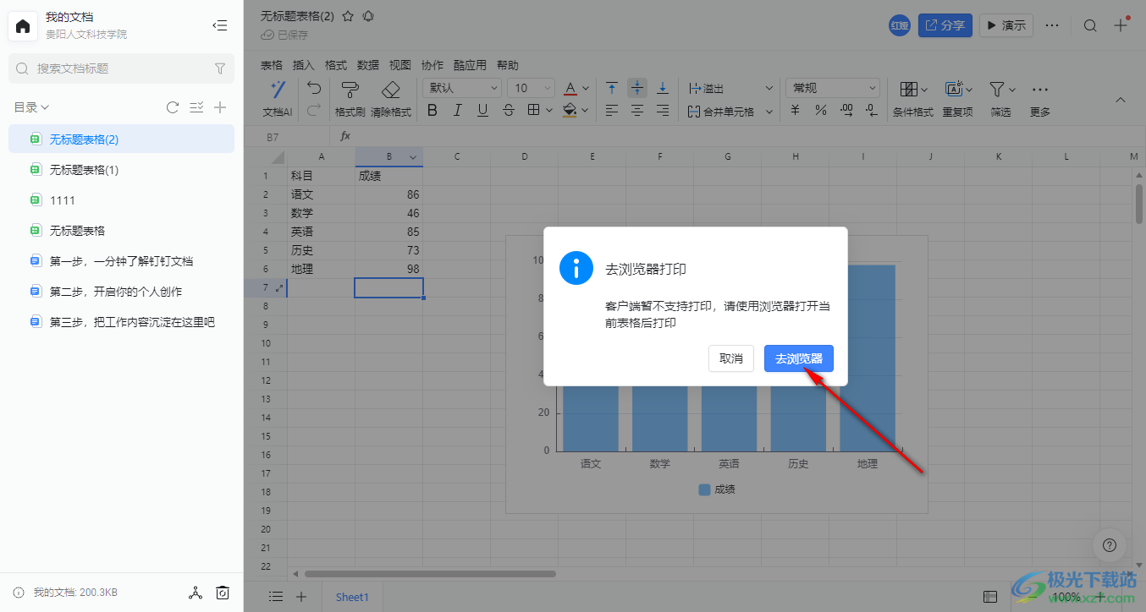Open the knowledge graph icon at sidebar bottom
Screen dimensions: 1146x612
(x=196, y=593)
